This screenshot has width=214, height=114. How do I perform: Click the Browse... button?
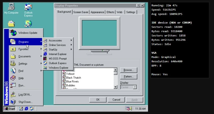pyautogui.click(x=129, y=70)
